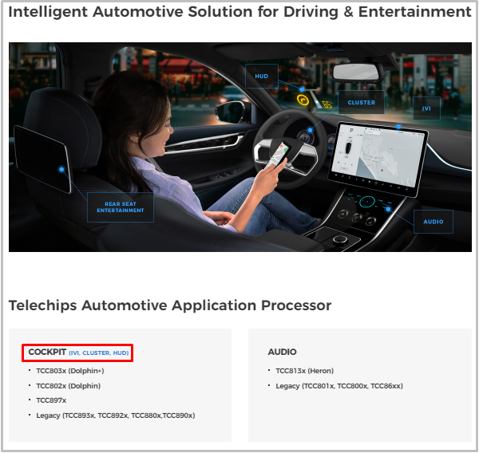
Task: Click the car interior banner image
Action: pyautogui.click(x=240, y=147)
